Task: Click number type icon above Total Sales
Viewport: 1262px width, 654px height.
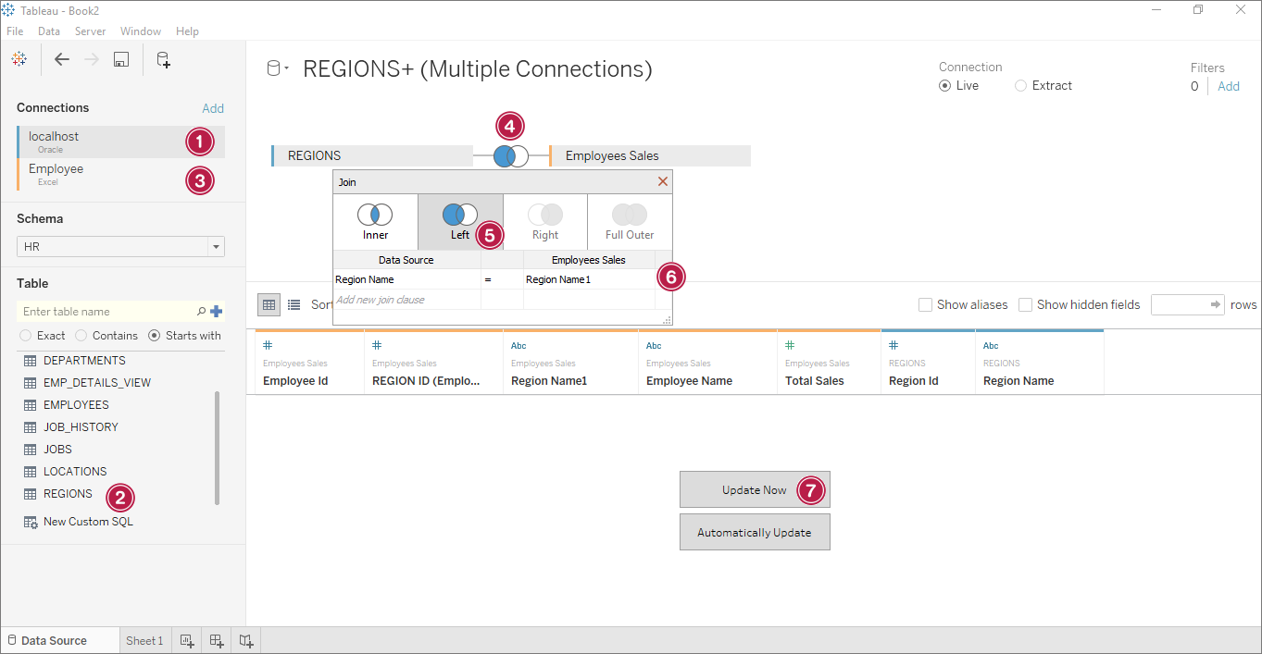Action: (790, 346)
